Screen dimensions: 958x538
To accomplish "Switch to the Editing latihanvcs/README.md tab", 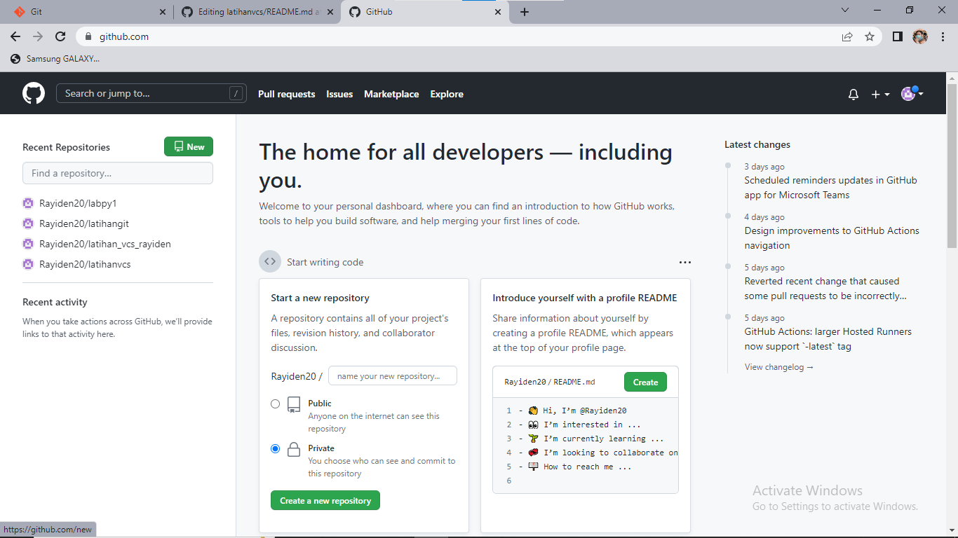I will point(252,11).
